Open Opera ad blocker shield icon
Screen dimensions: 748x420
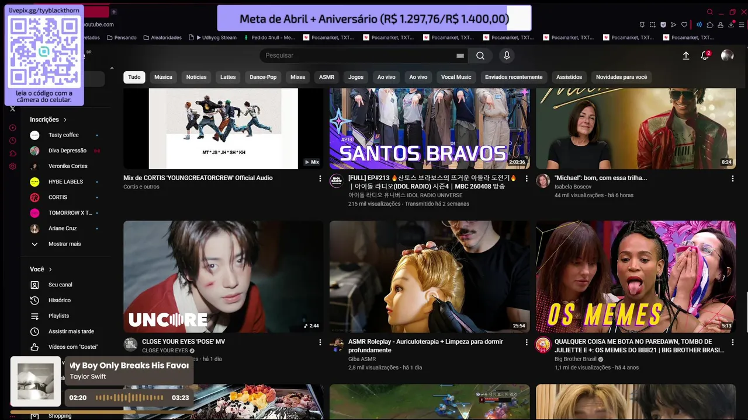click(x=663, y=24)
